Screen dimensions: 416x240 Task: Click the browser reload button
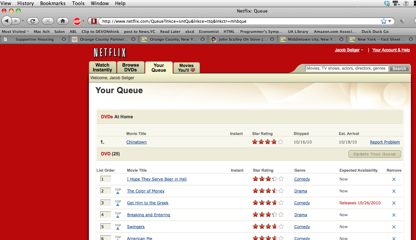[33, 21]
